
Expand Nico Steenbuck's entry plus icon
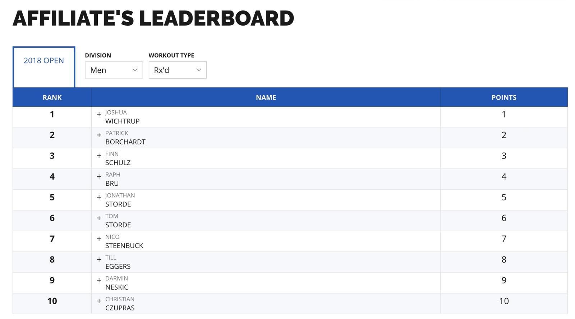point(99,239)
